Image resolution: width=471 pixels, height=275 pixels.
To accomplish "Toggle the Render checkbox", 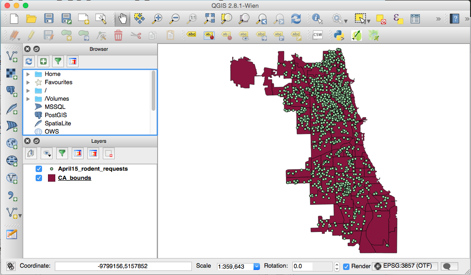I will coord(346,266).
